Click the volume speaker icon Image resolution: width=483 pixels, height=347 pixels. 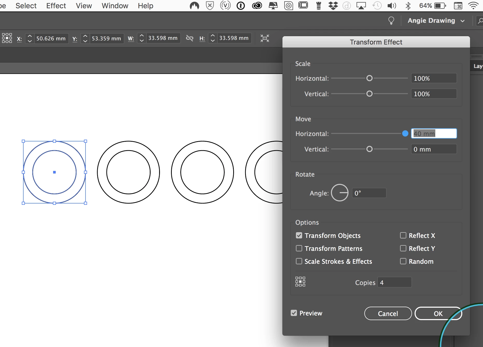pyautogui.click(x=392, y=5)
